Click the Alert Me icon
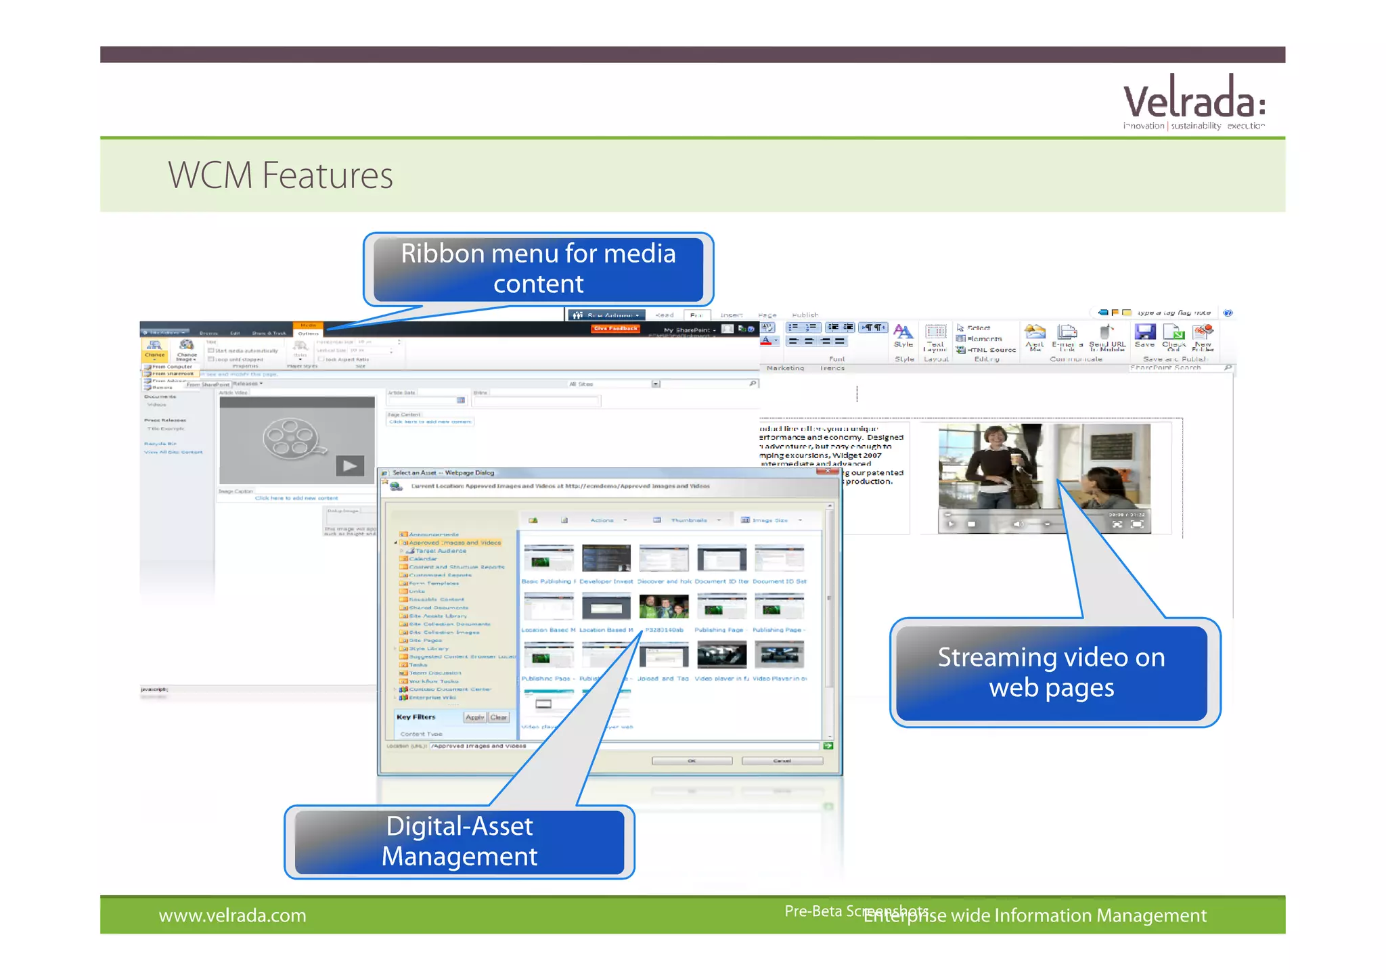1386x979 pixels. [1035, 333]
